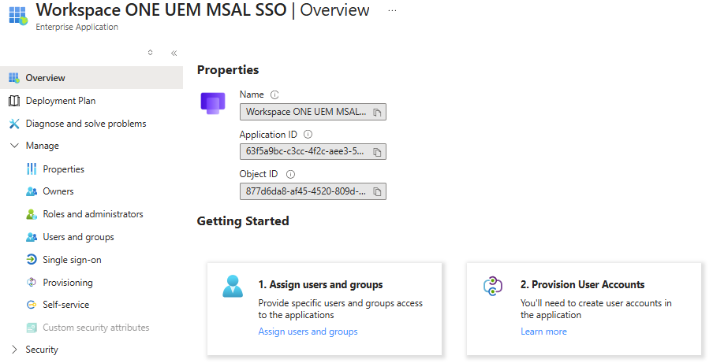This screenshot has width=713, height=363.
Task: Click the up-down sort arrows above the menu
Action: pos(150,53)
